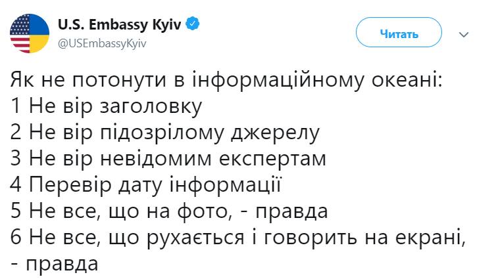Select the line "2 Не вір підозрілому джерелу"
Screen dimensions: 498x279
[x=165, y=133]
